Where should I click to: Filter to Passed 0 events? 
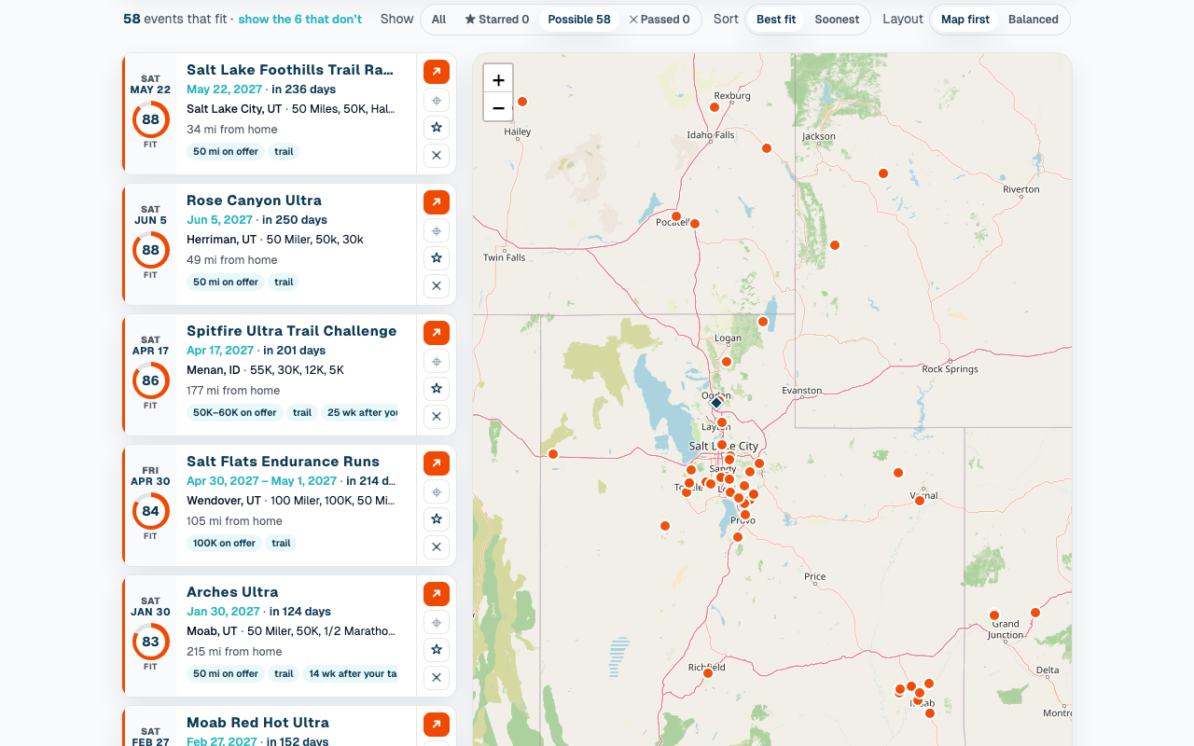click(x=659, y=20)
